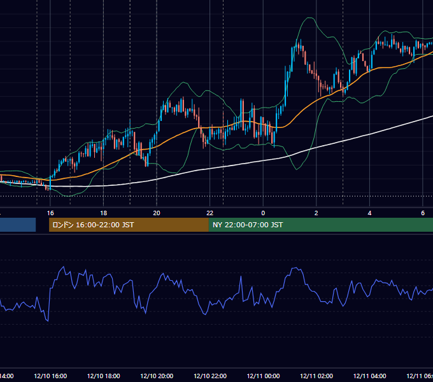
Task: Click the 12/11 02:00 date label
Action: (316, 376)
